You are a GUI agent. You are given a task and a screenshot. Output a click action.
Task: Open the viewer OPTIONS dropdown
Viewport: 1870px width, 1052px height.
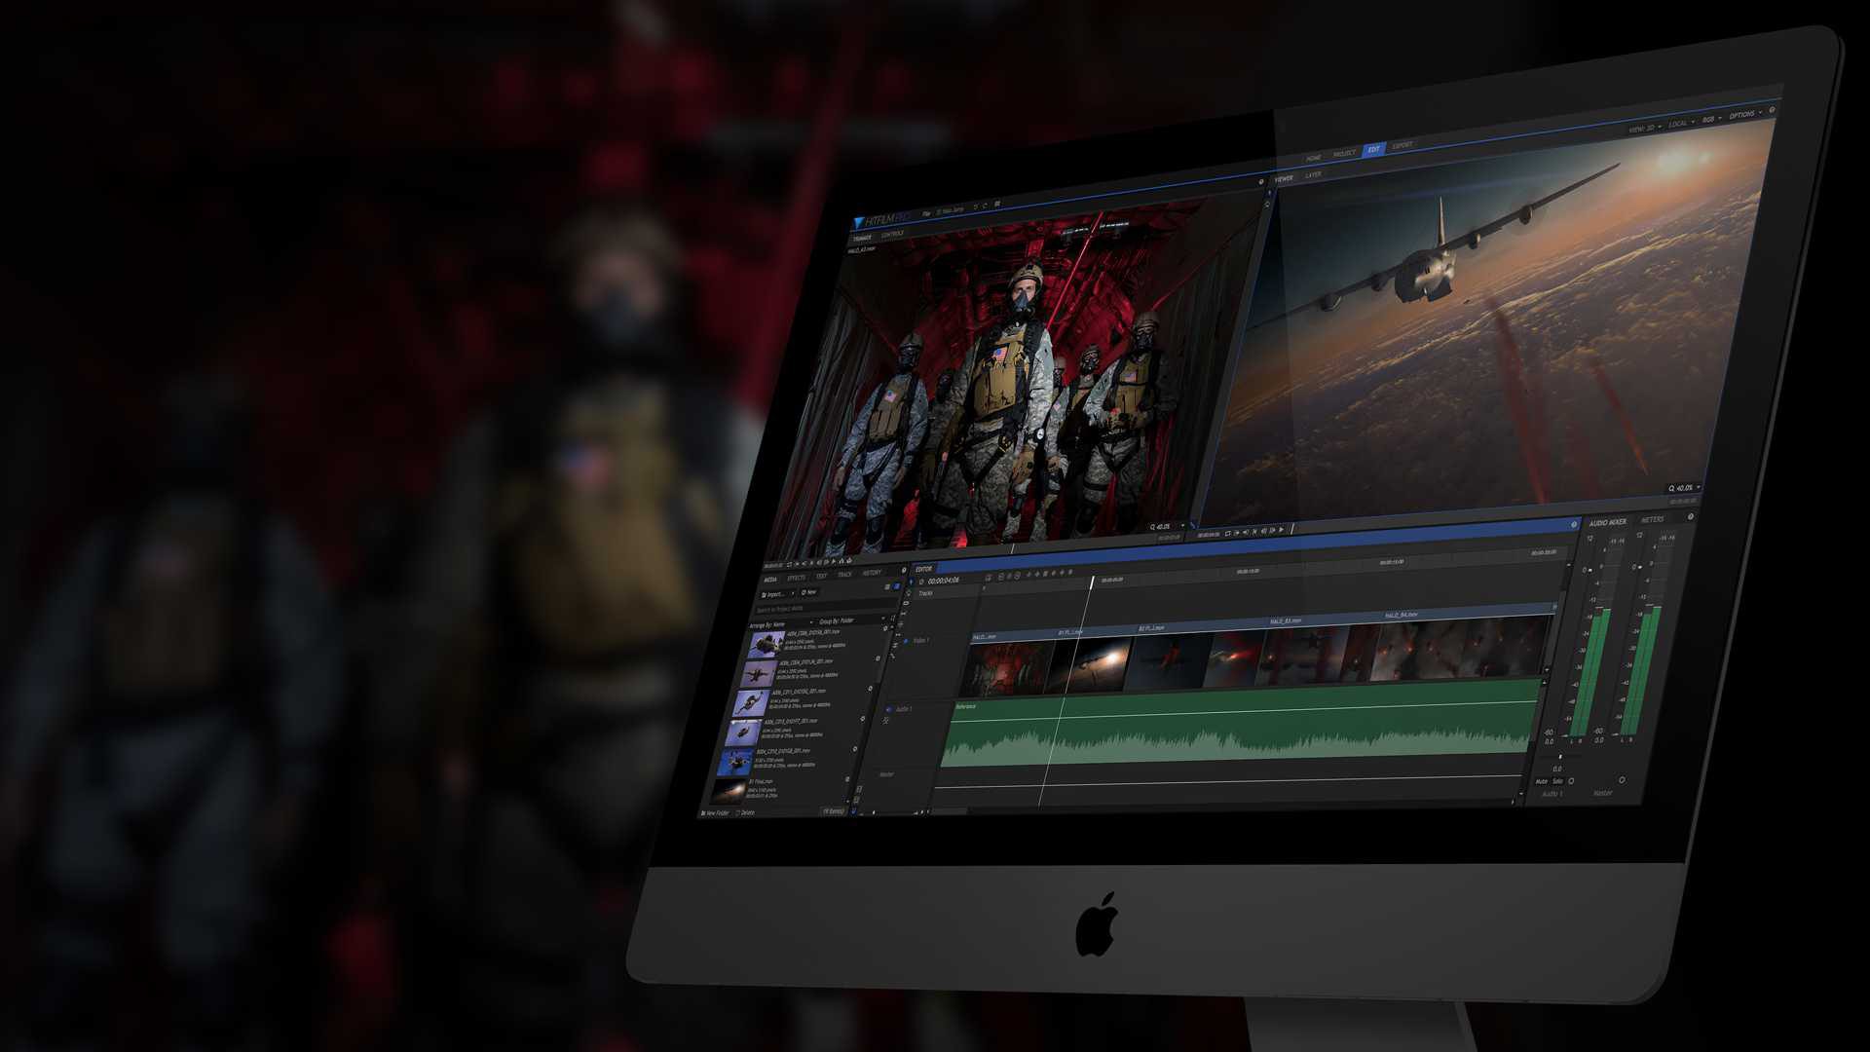[x=1745, y=115]
